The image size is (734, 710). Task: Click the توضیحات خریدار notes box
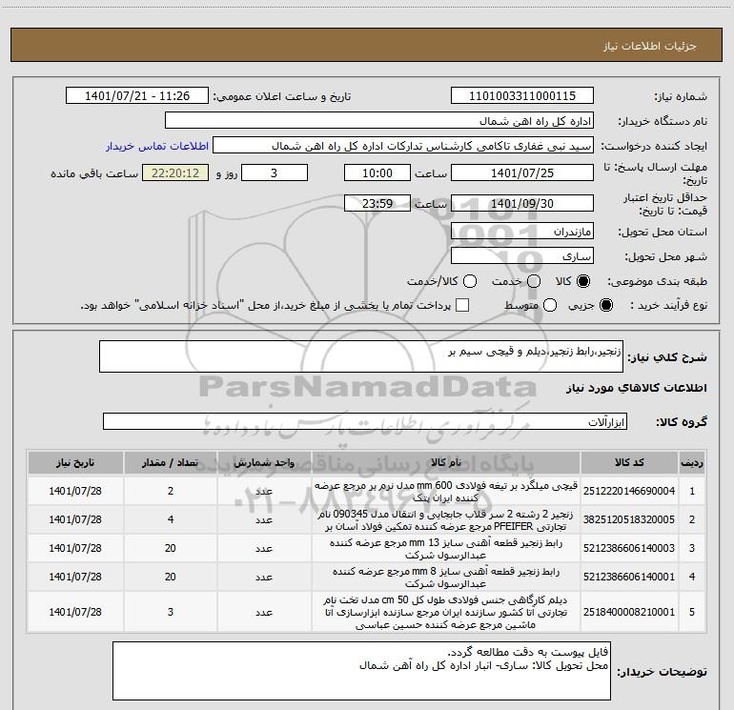pos(361,671)
